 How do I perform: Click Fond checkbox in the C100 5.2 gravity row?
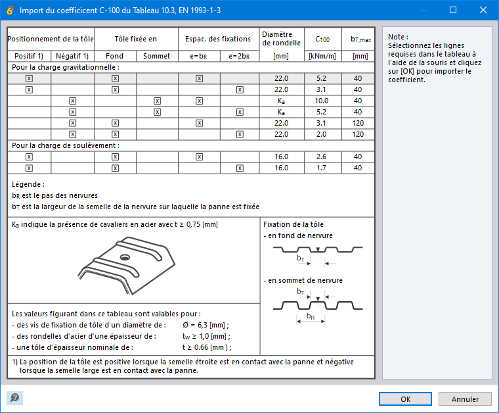[115, 78]
